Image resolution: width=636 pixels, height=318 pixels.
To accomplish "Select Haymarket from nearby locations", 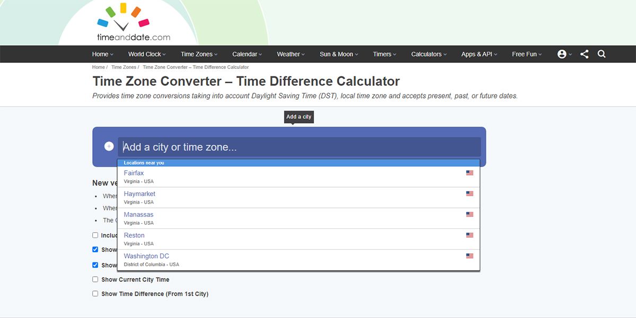I will pyautogui.click(x=139, y=194).
